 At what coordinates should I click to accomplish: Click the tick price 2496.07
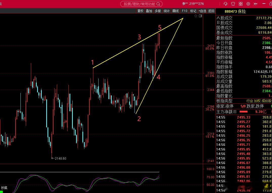(x=244, y=163)
